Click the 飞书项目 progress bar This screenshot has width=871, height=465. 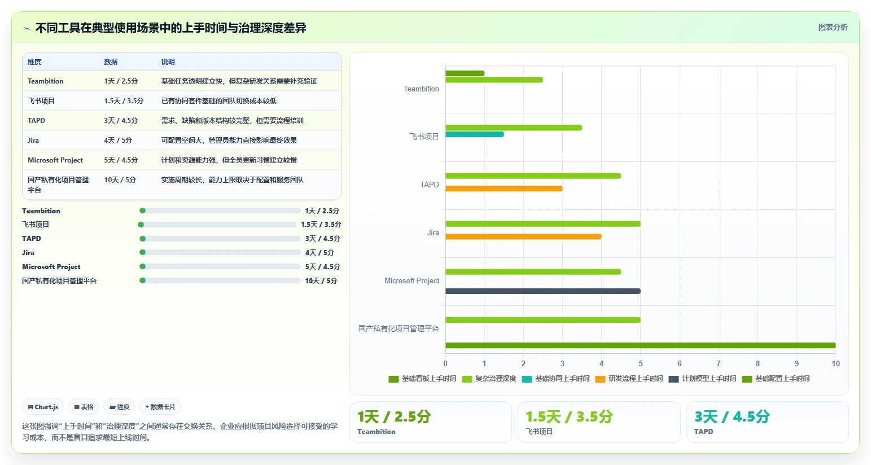pyautogui.click(x=217, y=225)
